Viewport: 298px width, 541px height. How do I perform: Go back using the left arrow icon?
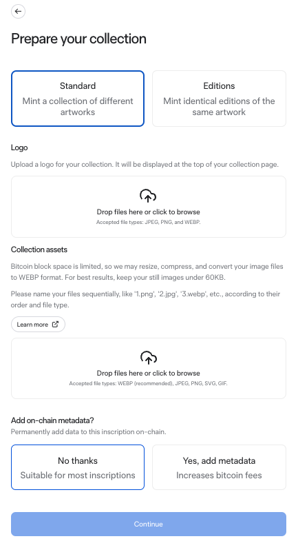point(18,12)
